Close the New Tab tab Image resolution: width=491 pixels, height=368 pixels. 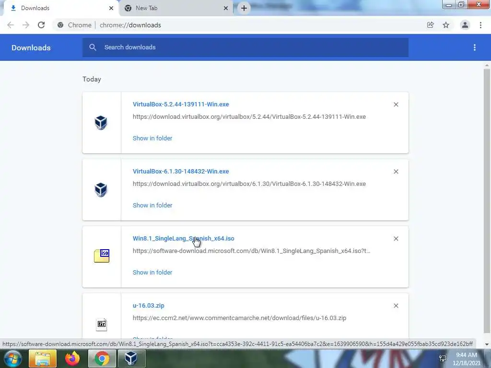click(226, 8)
